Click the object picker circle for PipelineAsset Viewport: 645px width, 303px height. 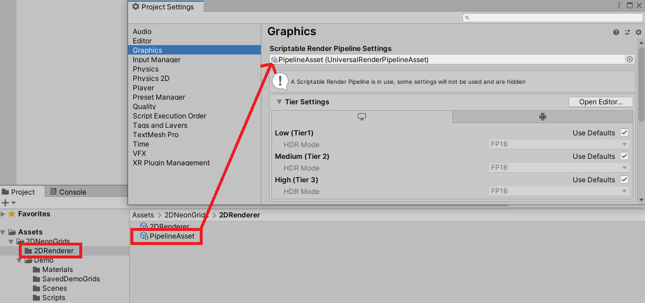click(630, 59)
